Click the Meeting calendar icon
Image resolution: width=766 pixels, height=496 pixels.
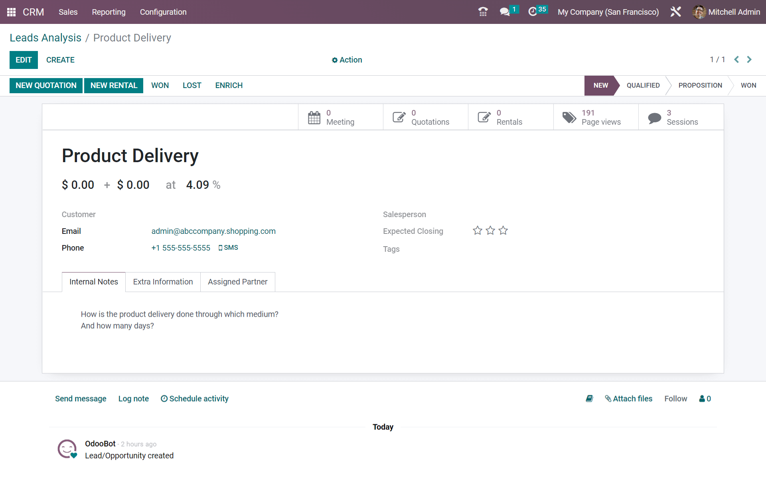[x=314, y=117]
